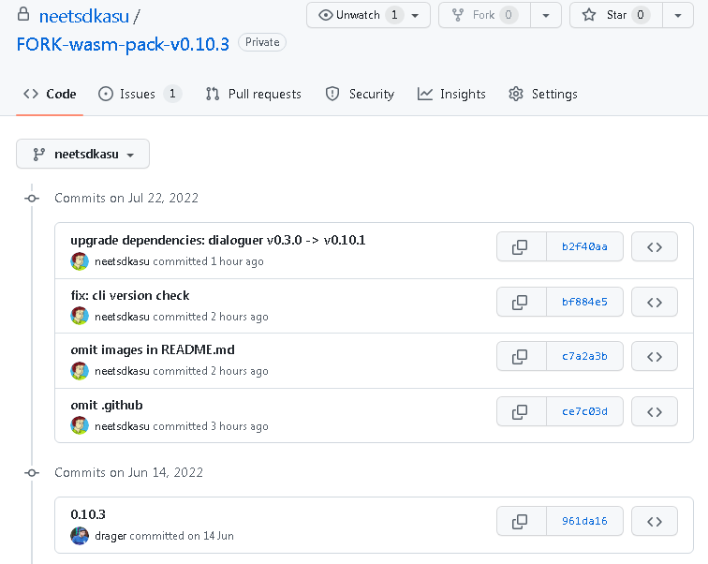Open commit 'omit .github'
Screen dimensions: 708x564
(x=107, y=405)
